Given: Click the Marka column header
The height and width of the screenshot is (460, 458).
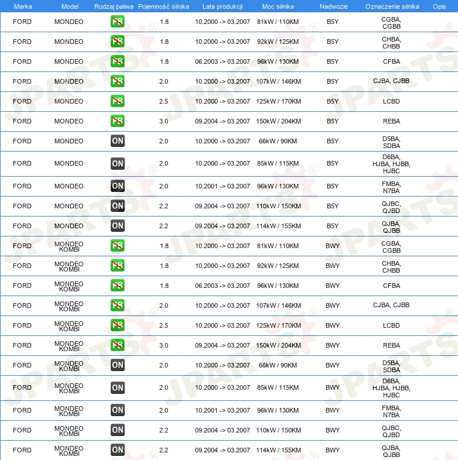Looking at the screenshot, I should tap(23, 6).
